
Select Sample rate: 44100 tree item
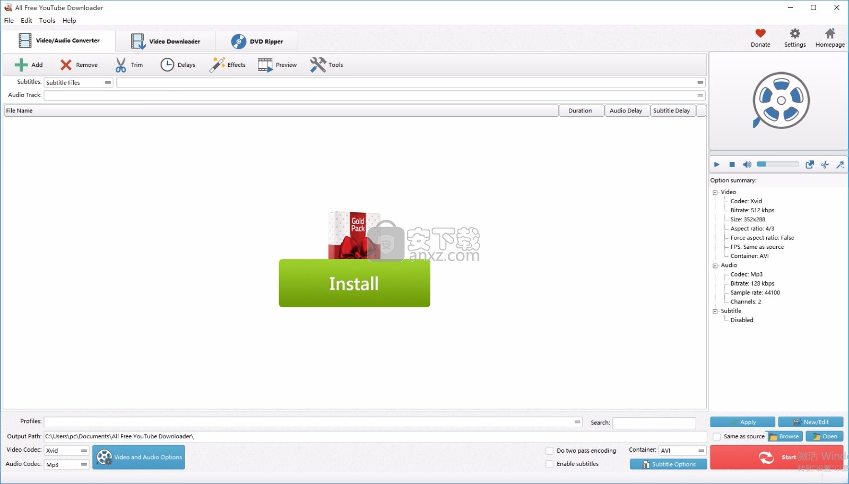(755, 292)
